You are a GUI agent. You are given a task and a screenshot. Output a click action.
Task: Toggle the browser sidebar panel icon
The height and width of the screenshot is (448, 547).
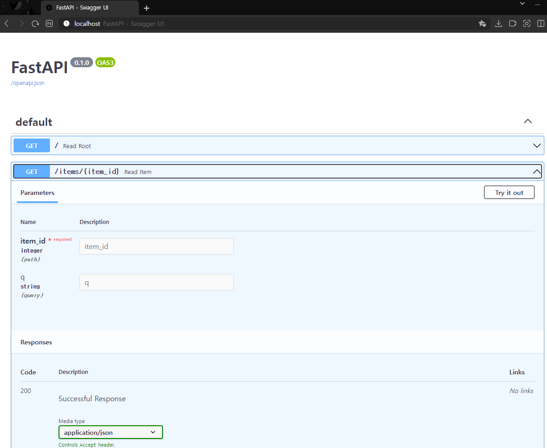(x=541, y=24)
